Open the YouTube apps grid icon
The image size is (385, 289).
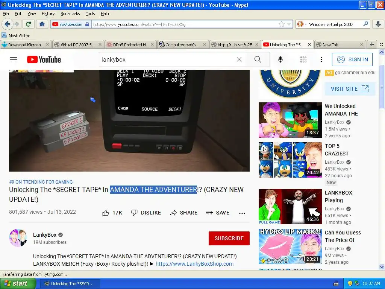click(303, 59)
